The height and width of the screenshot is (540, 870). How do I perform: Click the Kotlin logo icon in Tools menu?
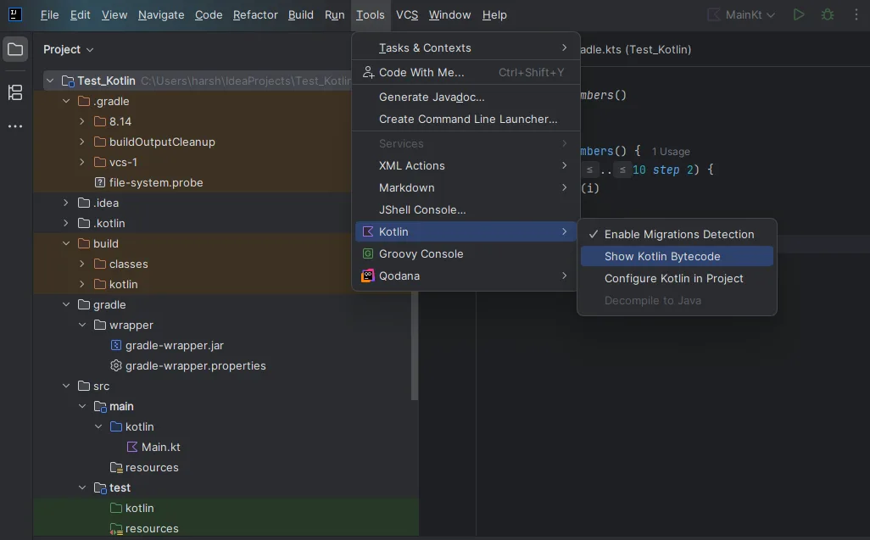coord(368,231)
